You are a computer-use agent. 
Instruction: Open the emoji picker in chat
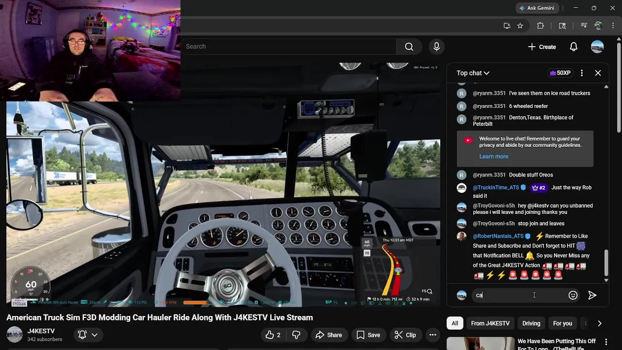pos(573,295)
